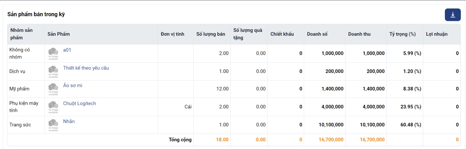The width and height of the screenshot is (466, 149).
Task: Click the total Doanh thu value 16,700,000
Action: [372, 140]
